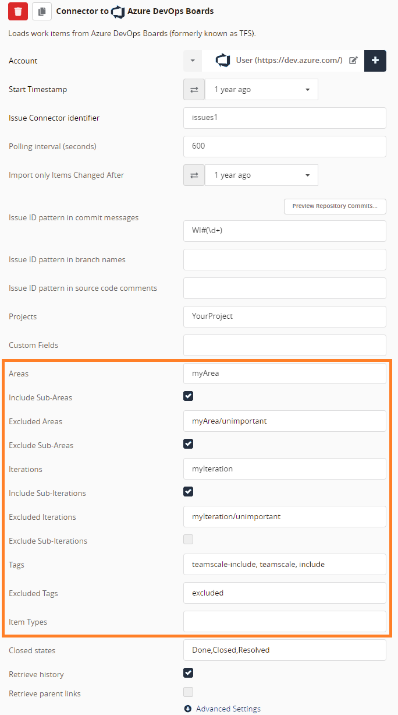Click the 'Polling interval (seconds)' label
This screenshot has height=715, width=398.
pyautogui.click(x=52, y=146)
